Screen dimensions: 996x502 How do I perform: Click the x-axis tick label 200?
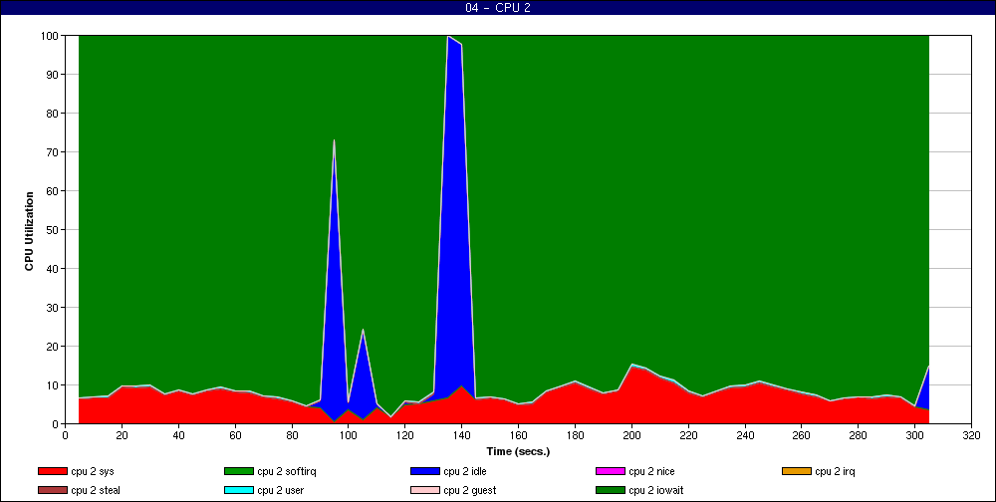[631, 435]
